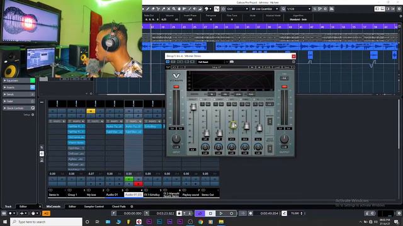This screenshot has width=403, height=226.
Task: Select the Group 1 mixer channel label
Action: pos(72,195)
